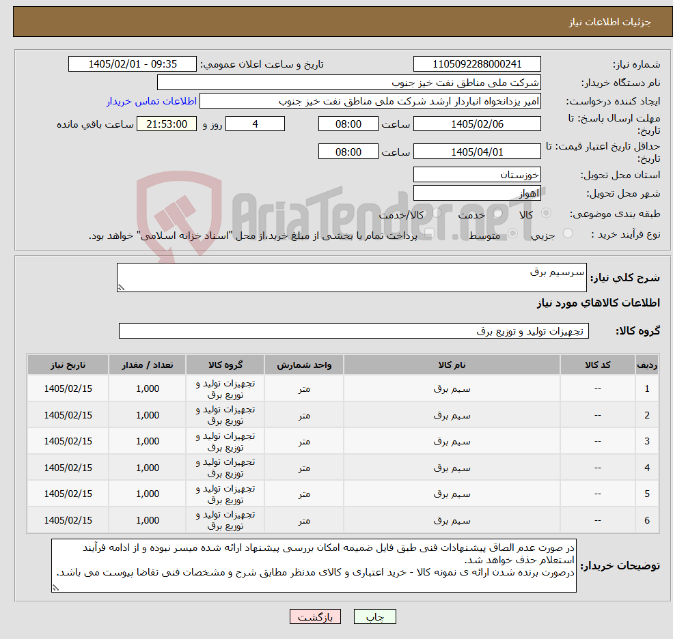Click the resize handle of description textarea
The width and height of the screenshot is (673, 639).
tap(121, 288)
